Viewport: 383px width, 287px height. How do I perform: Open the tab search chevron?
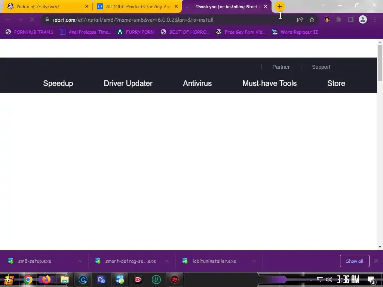pos(323,5)
